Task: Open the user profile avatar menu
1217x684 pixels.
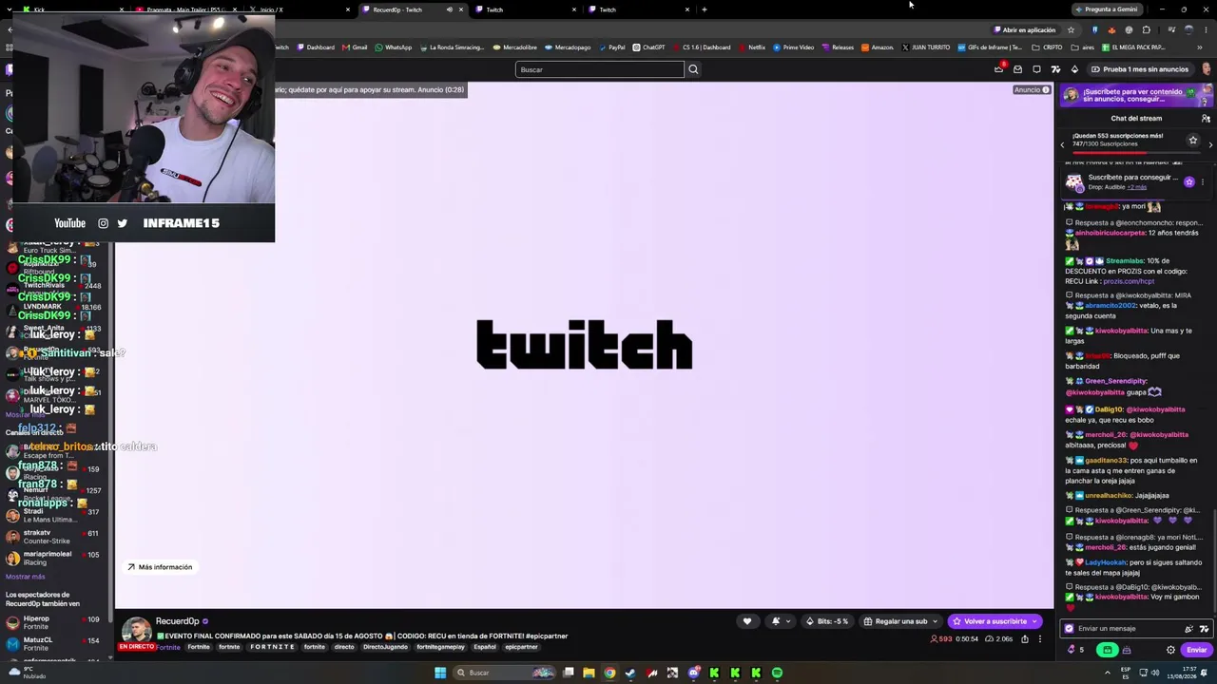Action: point(1207,69)
